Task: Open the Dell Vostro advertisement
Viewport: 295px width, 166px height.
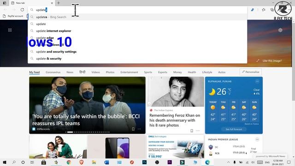Action: 175,147
